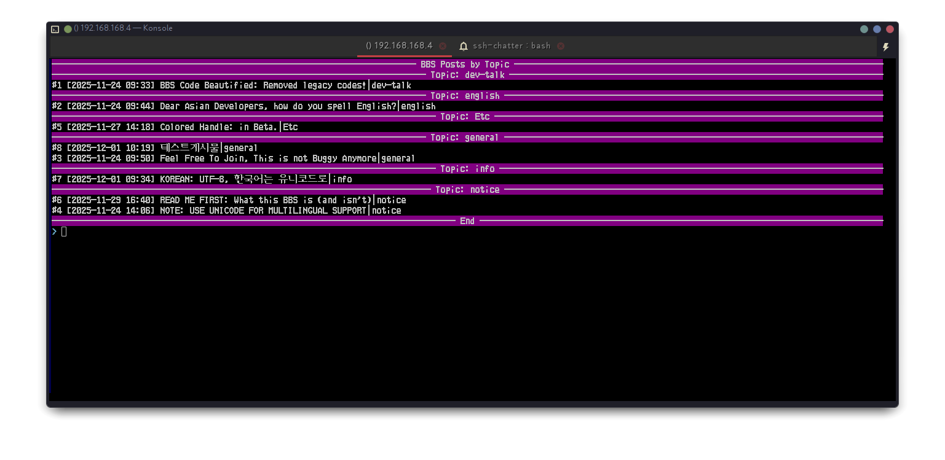Click the Konsole terminal icon in title bar
This screenshot has width=945, height=460.
55,29
